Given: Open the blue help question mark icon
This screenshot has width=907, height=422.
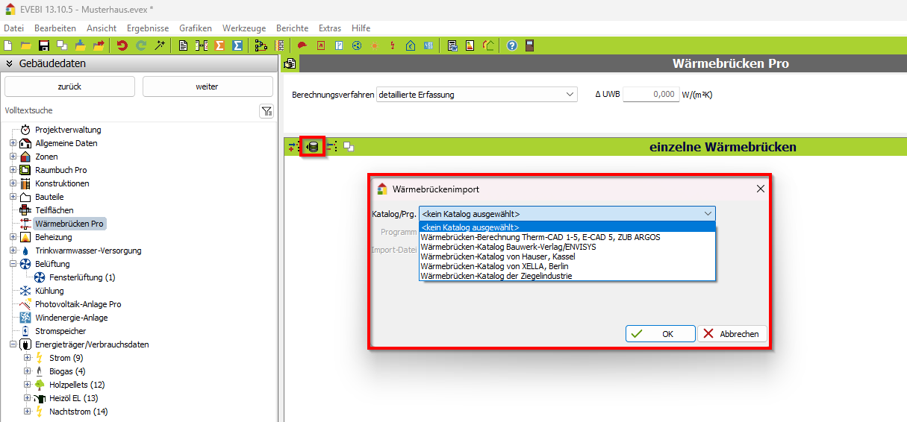Looking at the screenshot, I should point(512,45).
